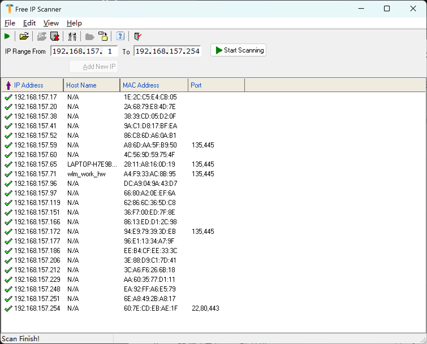427x344 pixels.
Task: Sort by the Host Name column header
Action: tap(92, 85)
